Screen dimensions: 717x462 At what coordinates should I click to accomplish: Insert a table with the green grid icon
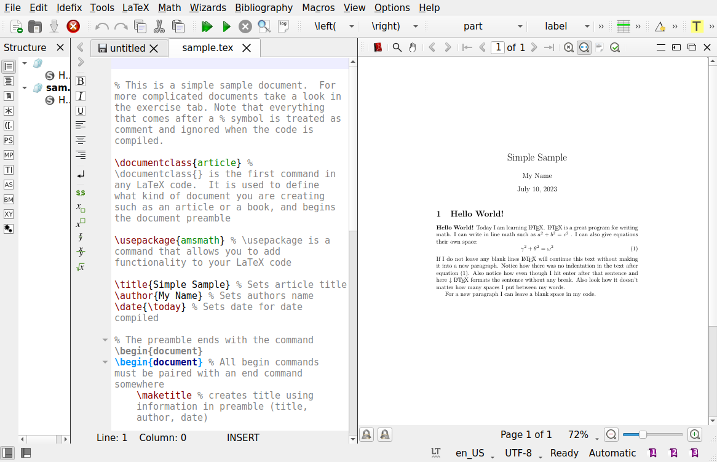[x=624, y=26]
